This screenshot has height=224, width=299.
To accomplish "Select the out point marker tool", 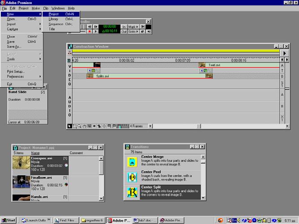I will 114,126.
